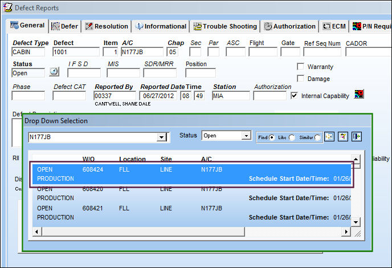Screen dimensions: 392x268
Task: Click the Defect Type field CABIN
Action: (x=28, y=52)
